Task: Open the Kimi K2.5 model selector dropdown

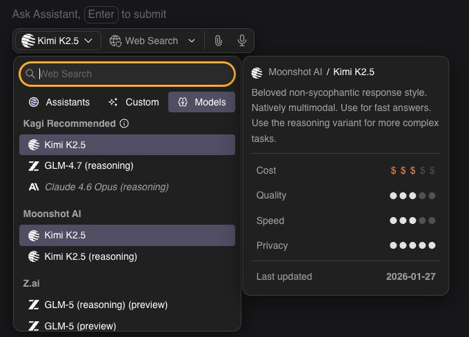Action: [x=58, y=41]
